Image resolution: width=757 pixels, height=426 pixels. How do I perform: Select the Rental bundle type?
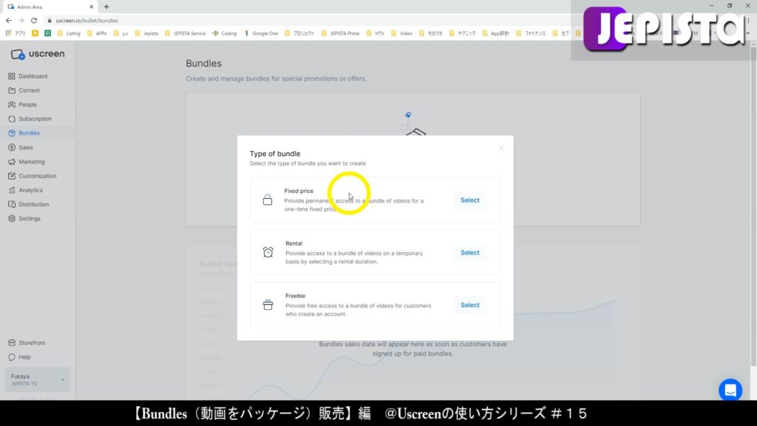469,253
